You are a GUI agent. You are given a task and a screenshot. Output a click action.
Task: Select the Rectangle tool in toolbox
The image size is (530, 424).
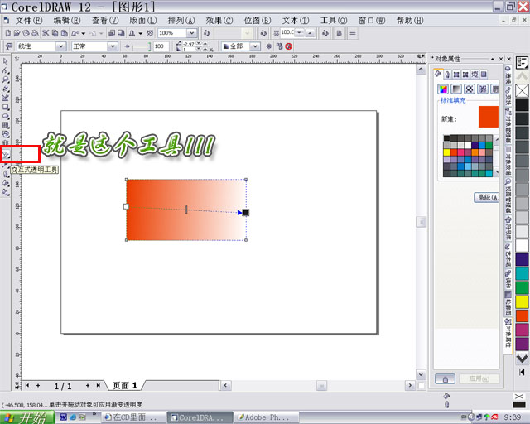[x=6, y=107]
